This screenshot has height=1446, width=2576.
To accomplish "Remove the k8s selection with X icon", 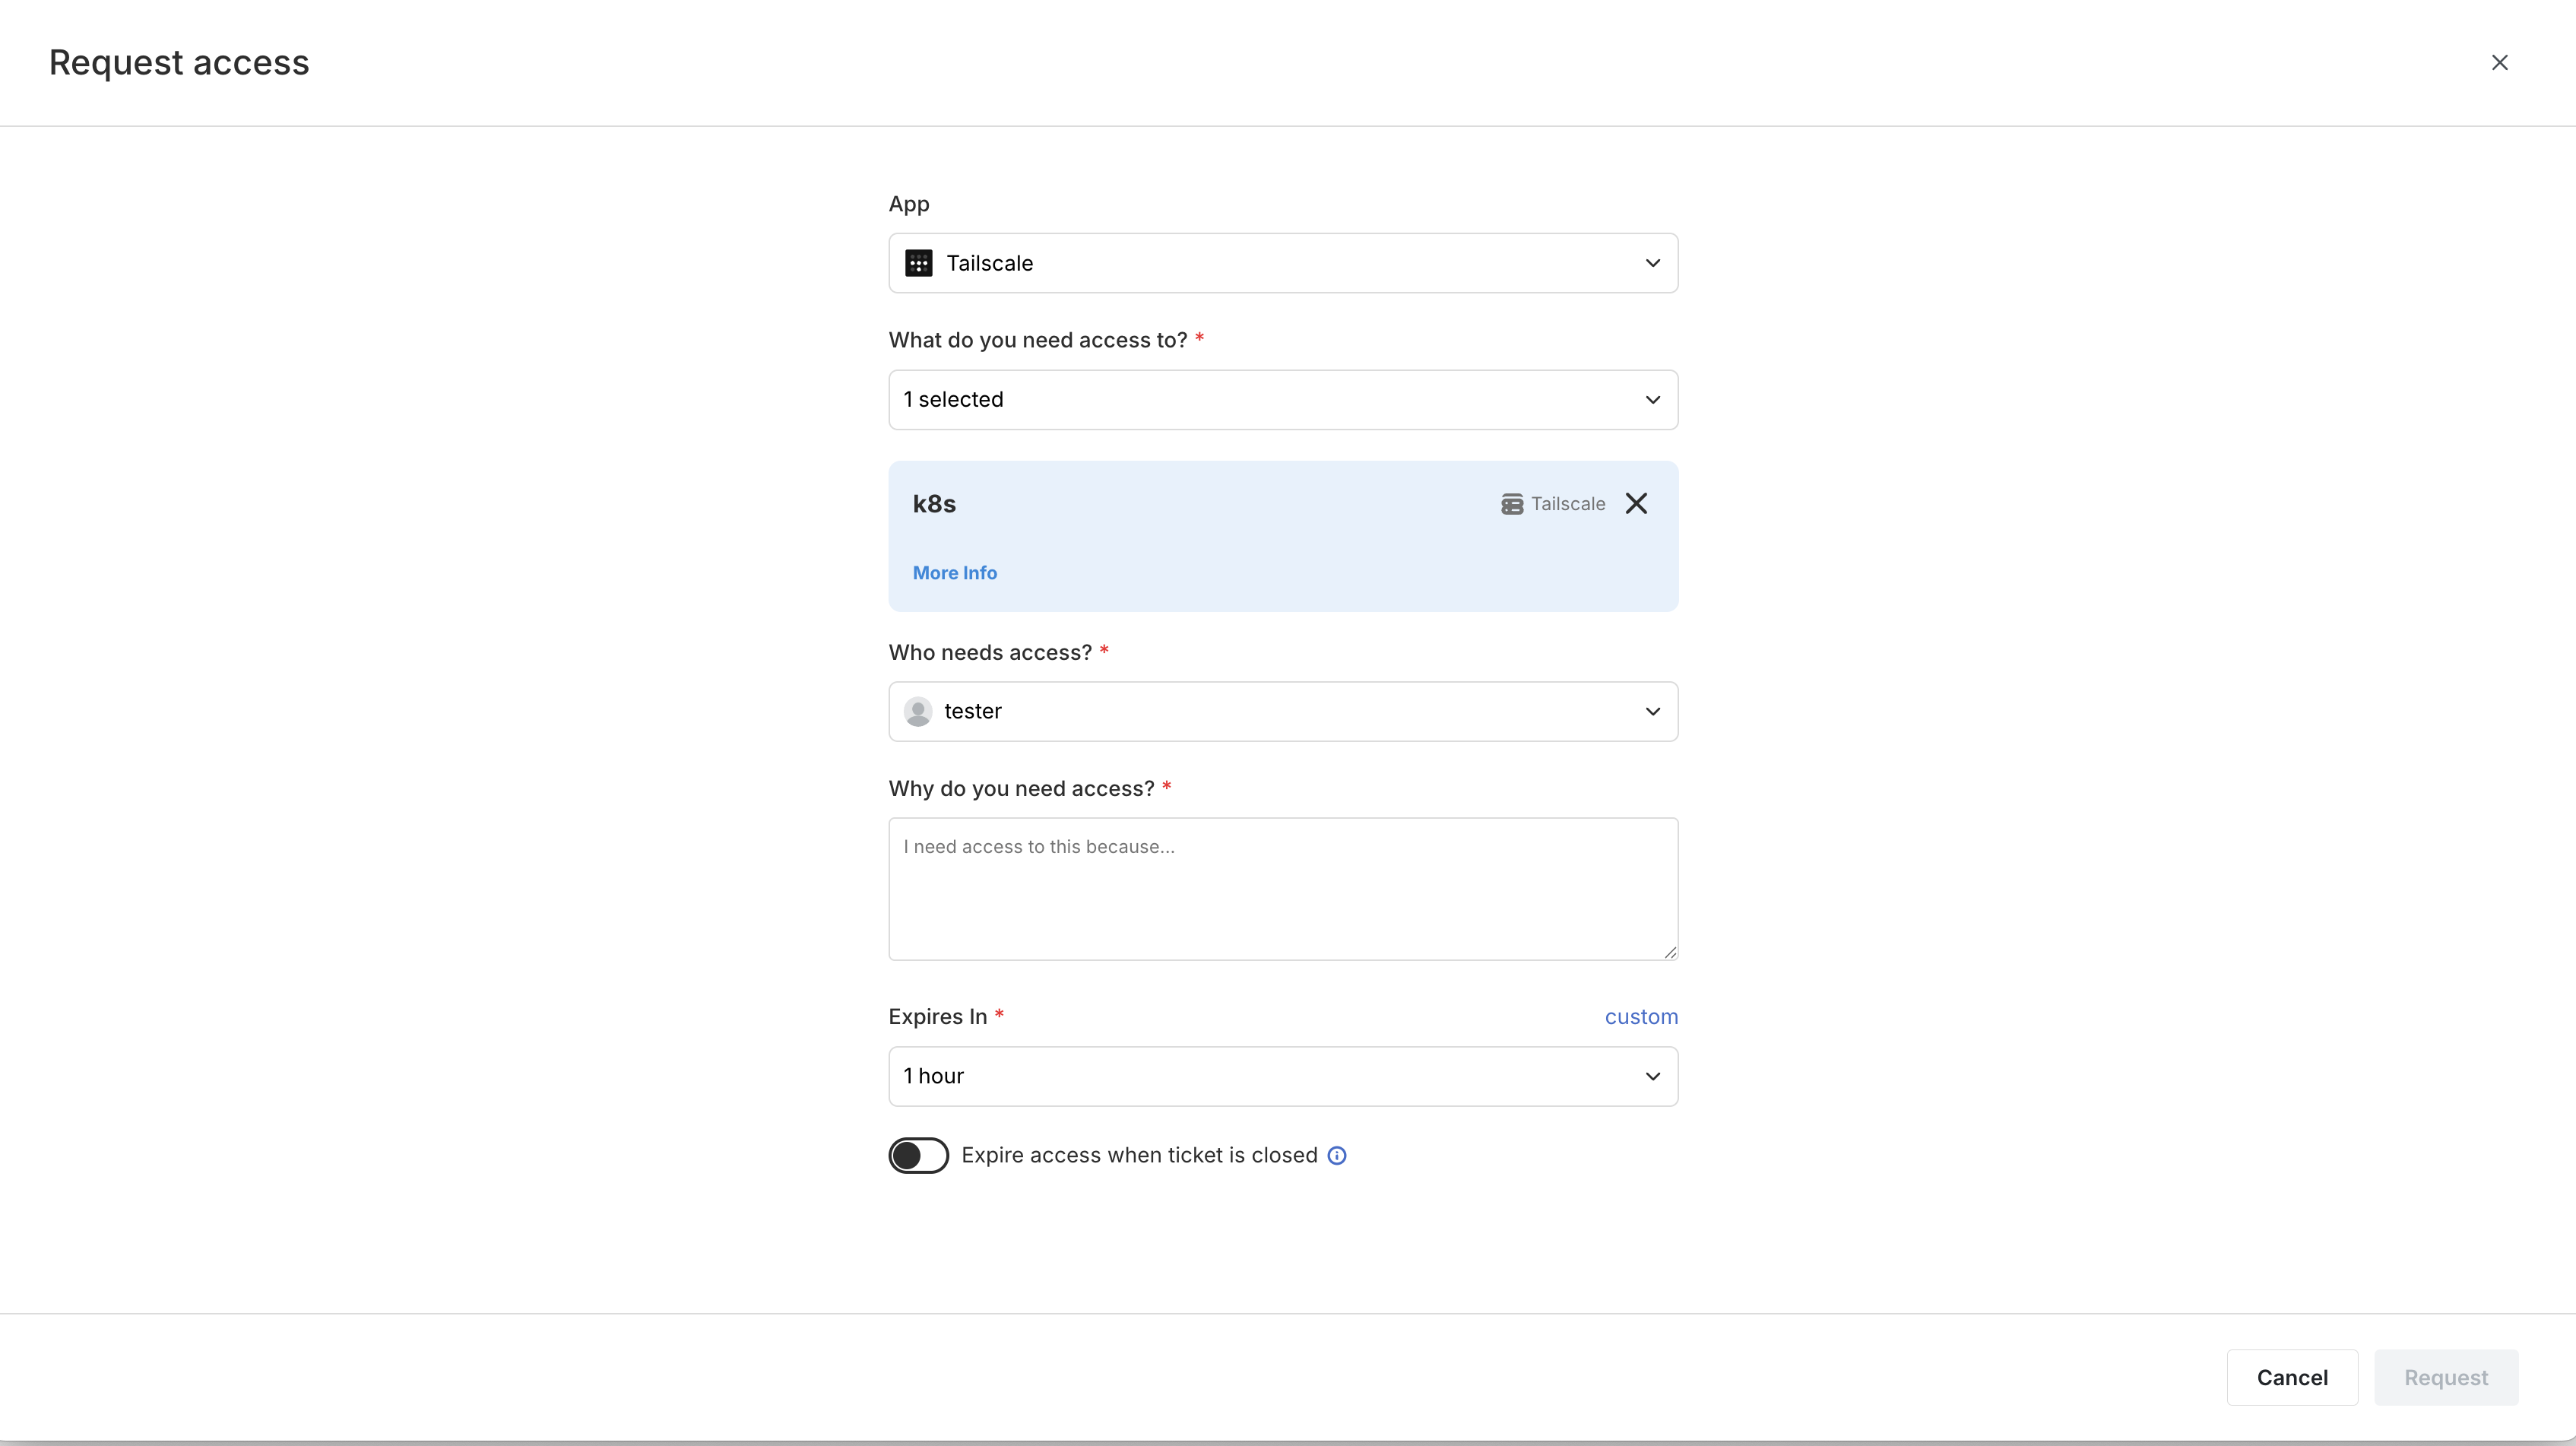I will [1636, 504].
